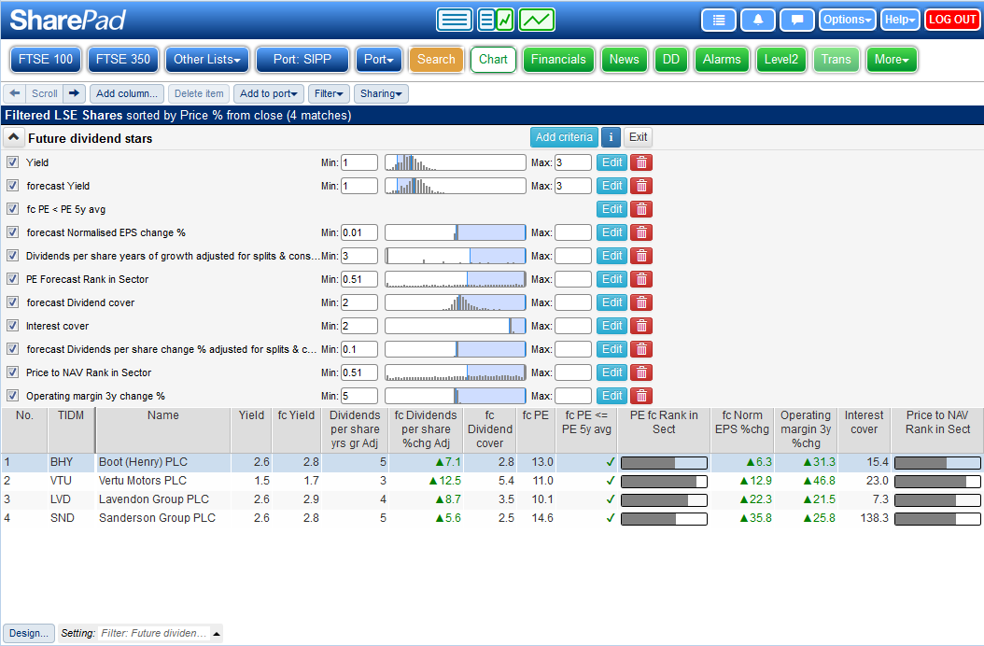Image resolution: width=984 pixels, height=646 pixels.
Task: Switch to the list-only view icon
Action: click(455, 20)
